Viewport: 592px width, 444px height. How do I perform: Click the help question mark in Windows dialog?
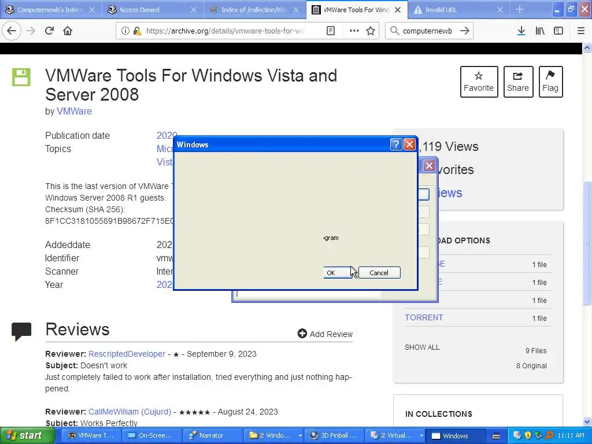tap(395, 144)
